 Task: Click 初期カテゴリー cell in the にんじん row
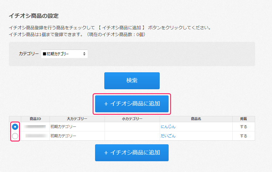coord(63,127)
